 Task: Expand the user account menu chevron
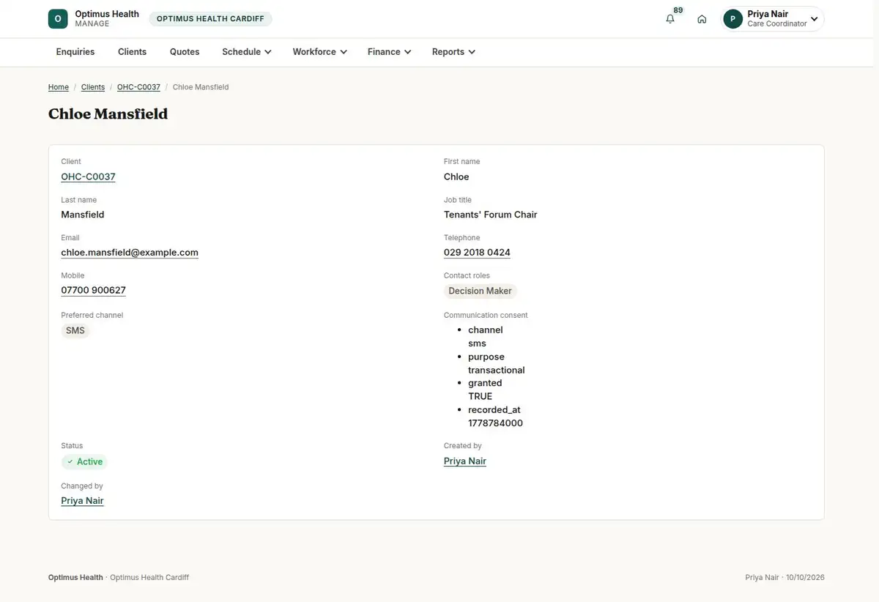point(814,19)
